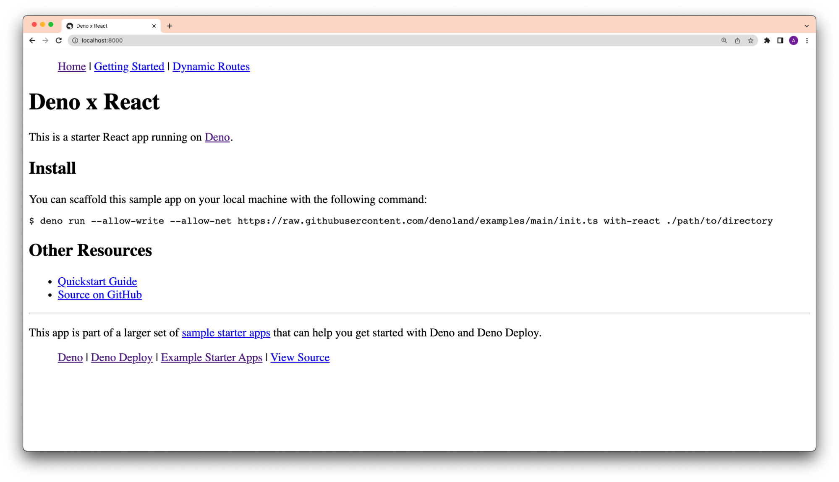Open the Chrome three-dot menu

tap(807, 40)
